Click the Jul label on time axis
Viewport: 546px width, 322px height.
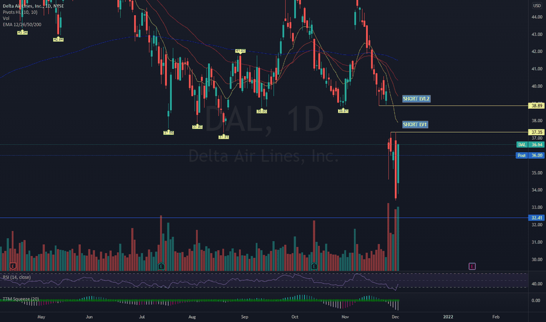coord(142,317)
